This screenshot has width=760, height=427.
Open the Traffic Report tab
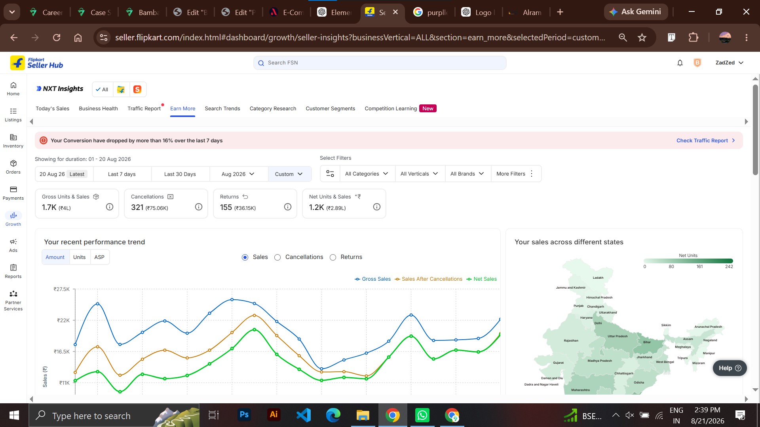(144, 108)
